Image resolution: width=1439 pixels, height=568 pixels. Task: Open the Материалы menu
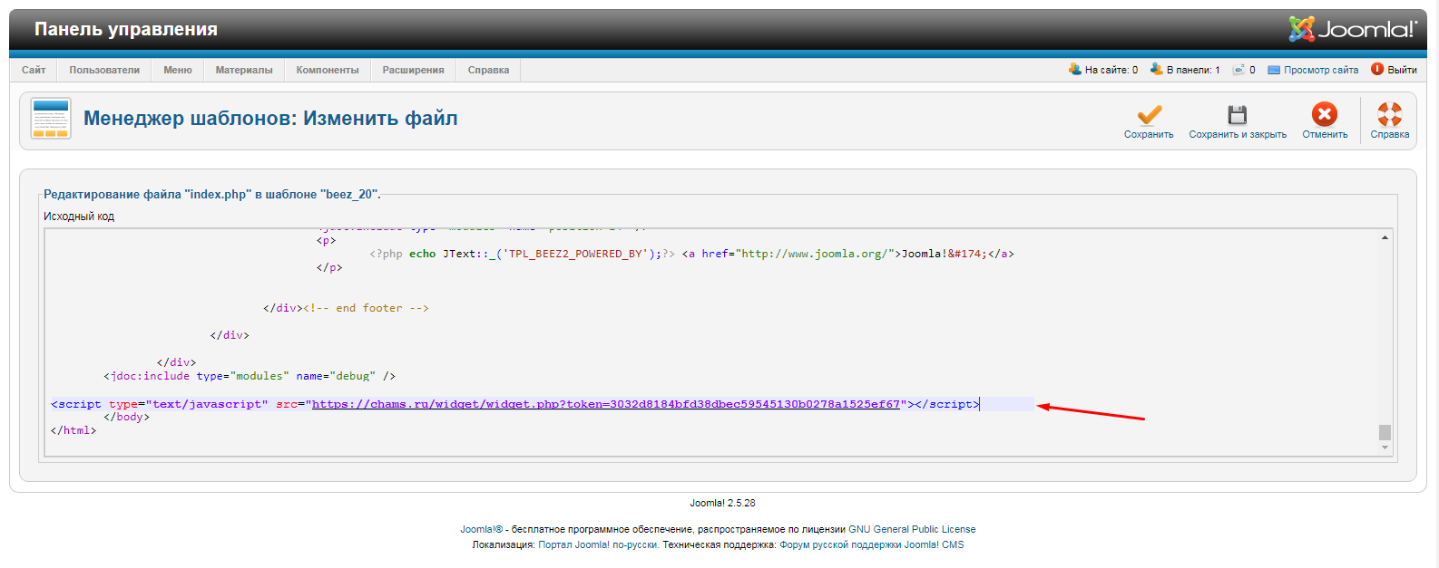pyautogui.click(x=244, y=70)
